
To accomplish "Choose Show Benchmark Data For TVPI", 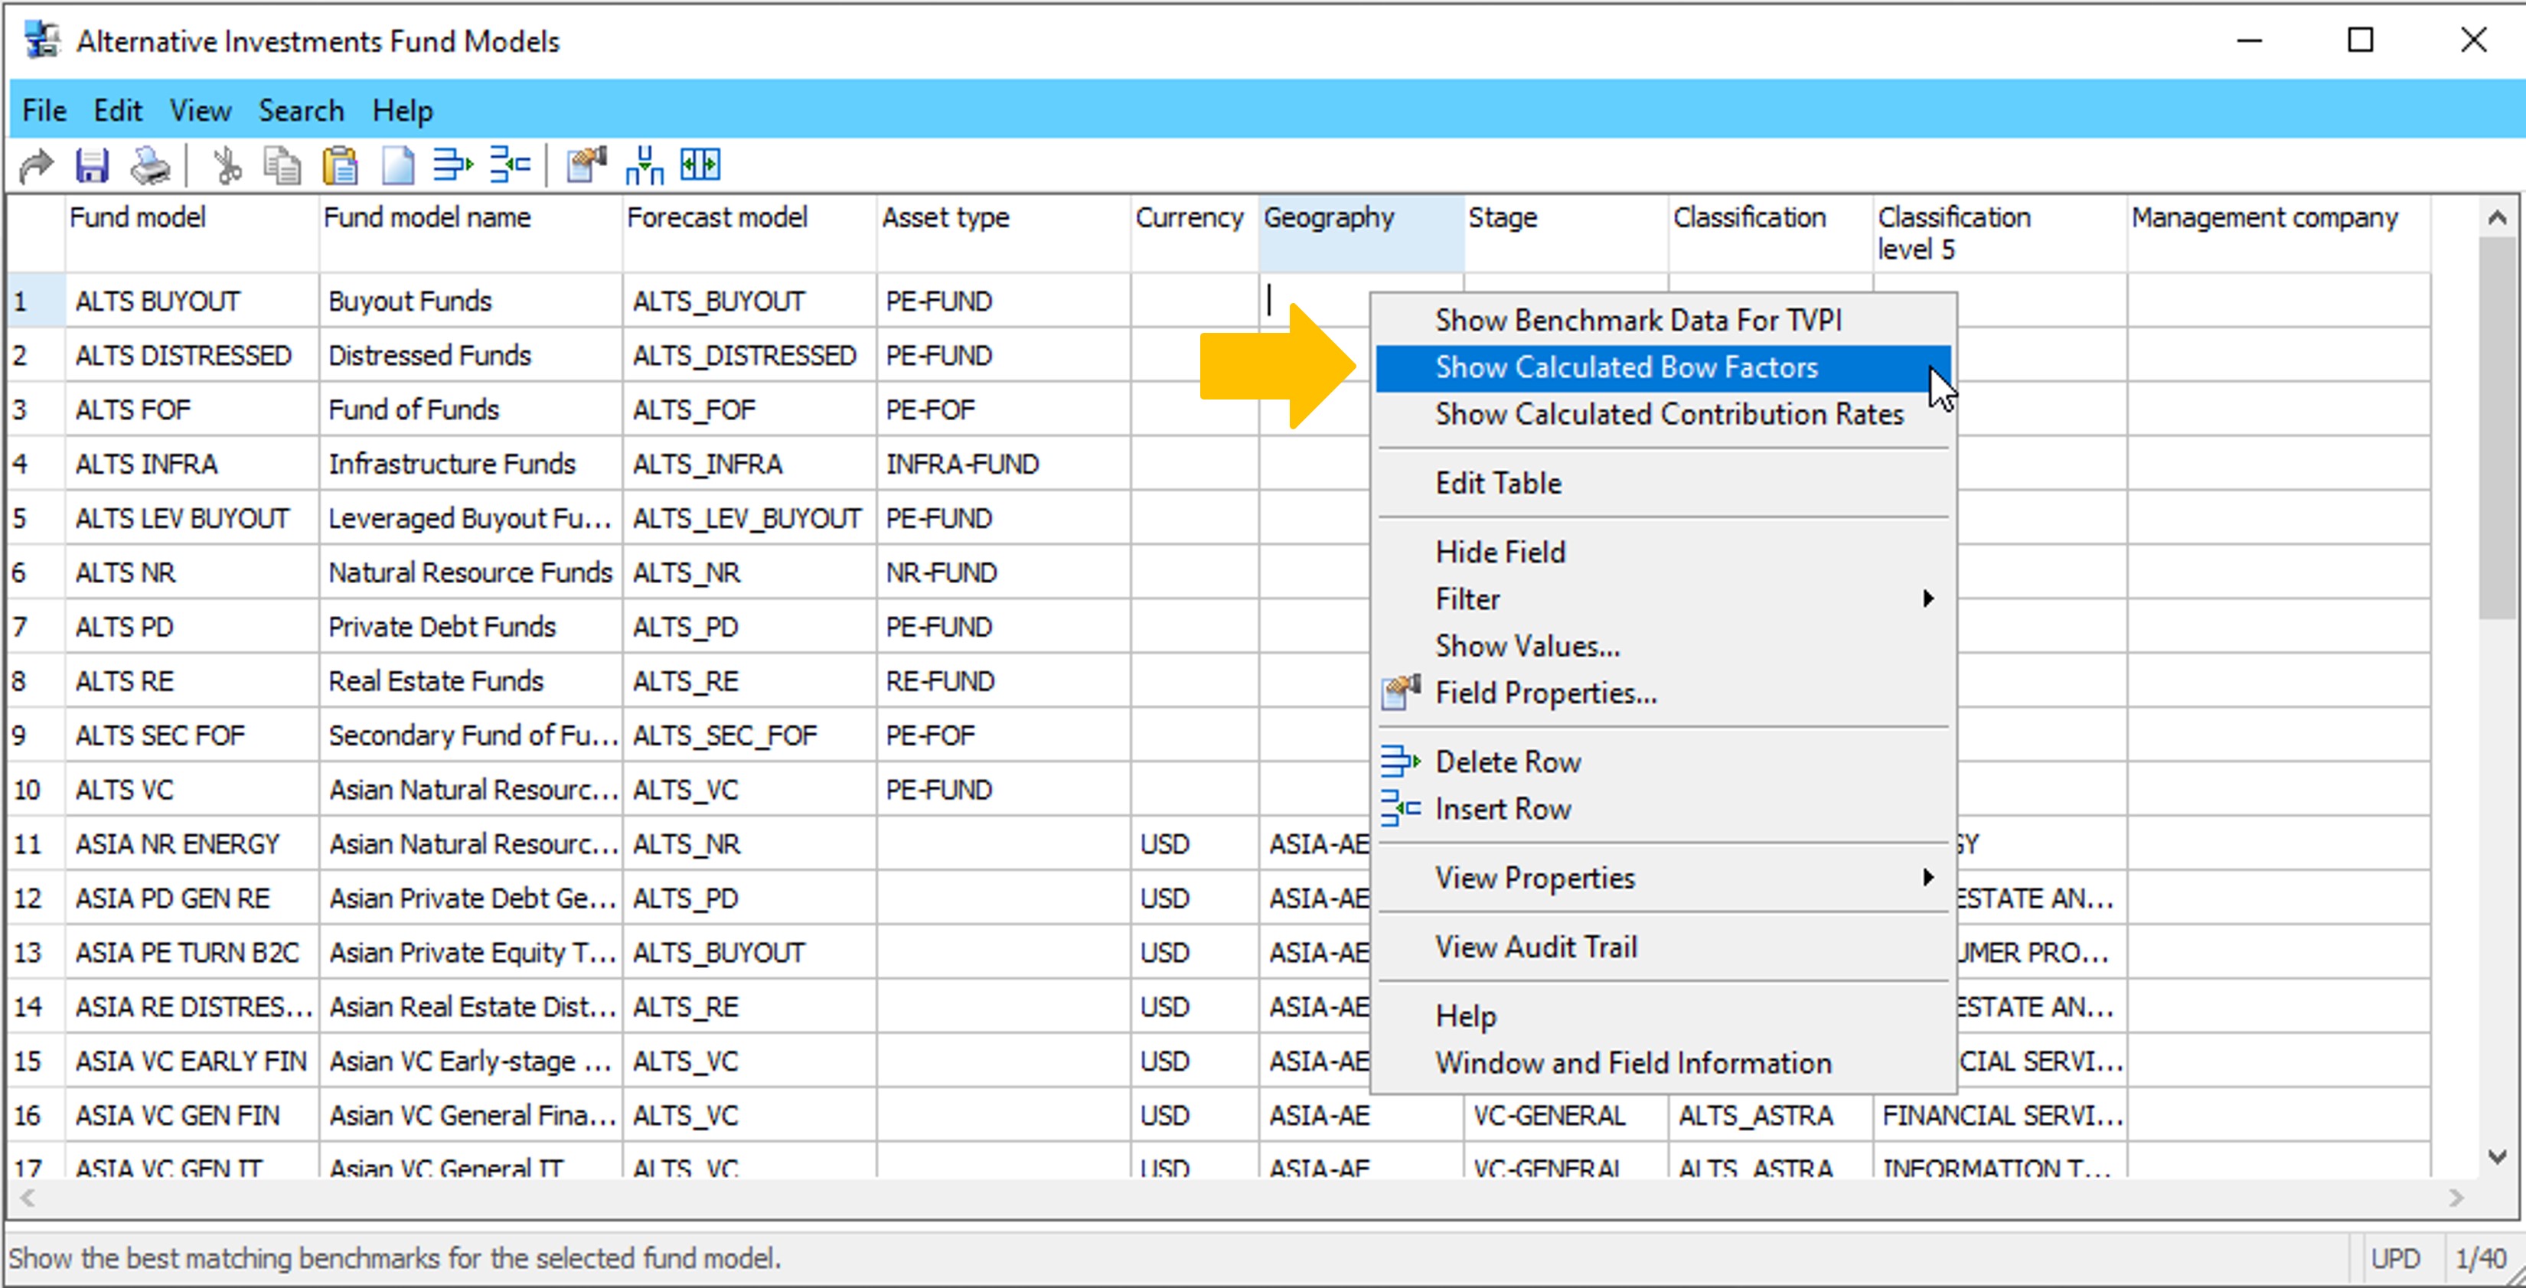I will coord(1663,321).
